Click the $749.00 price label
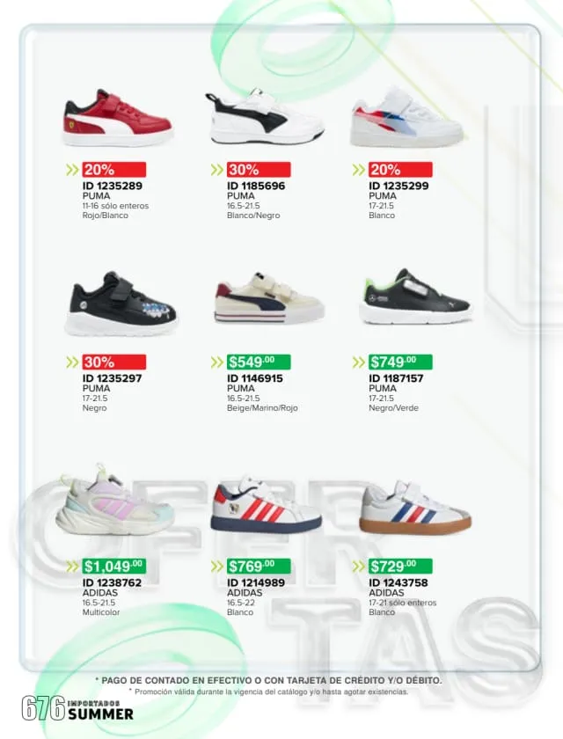 click(400, 362)
